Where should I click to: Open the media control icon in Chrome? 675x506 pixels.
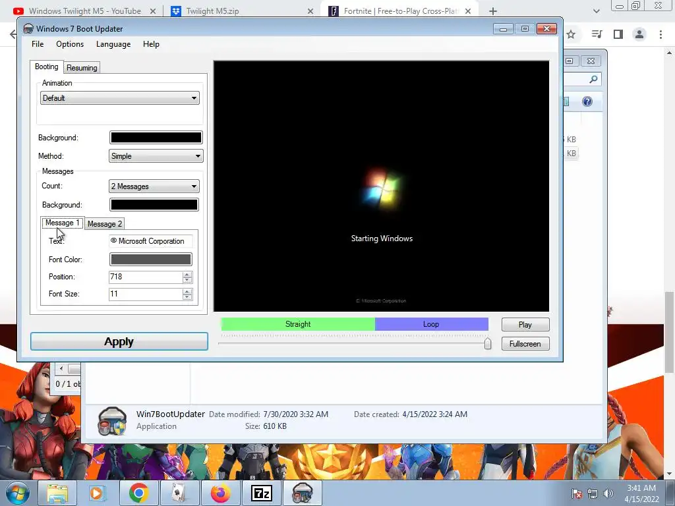[x=597, y=34]
